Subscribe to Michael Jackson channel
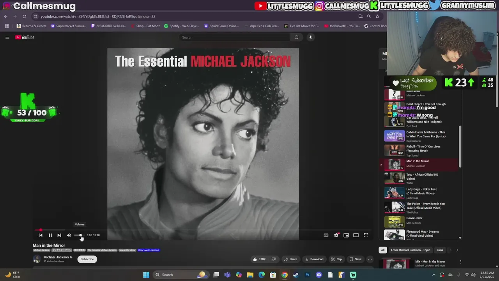This screenshot has width=499, height=281. [87, 259]
